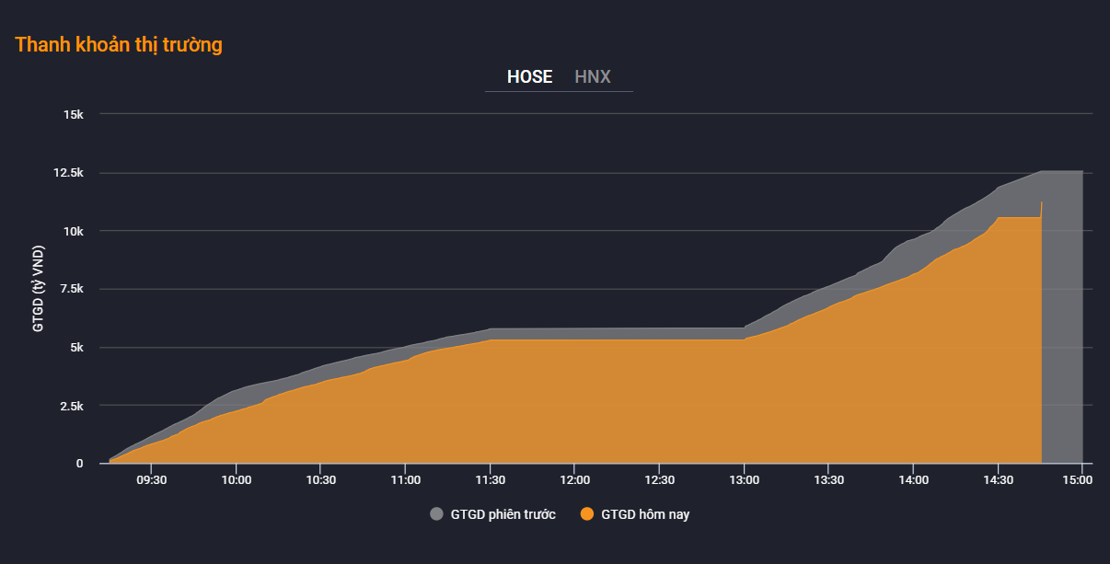The height and width of the screenshot is (564, 1110).
Task: Click the 11:30 time axis label
Action: click(491, 480)
